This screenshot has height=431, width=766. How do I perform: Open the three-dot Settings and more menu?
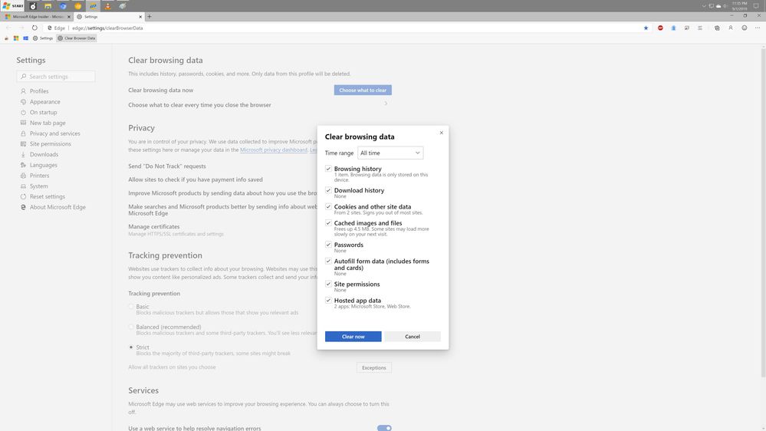pos(758,28)
